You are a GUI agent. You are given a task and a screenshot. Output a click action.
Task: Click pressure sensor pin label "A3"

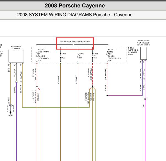(21, 65)
